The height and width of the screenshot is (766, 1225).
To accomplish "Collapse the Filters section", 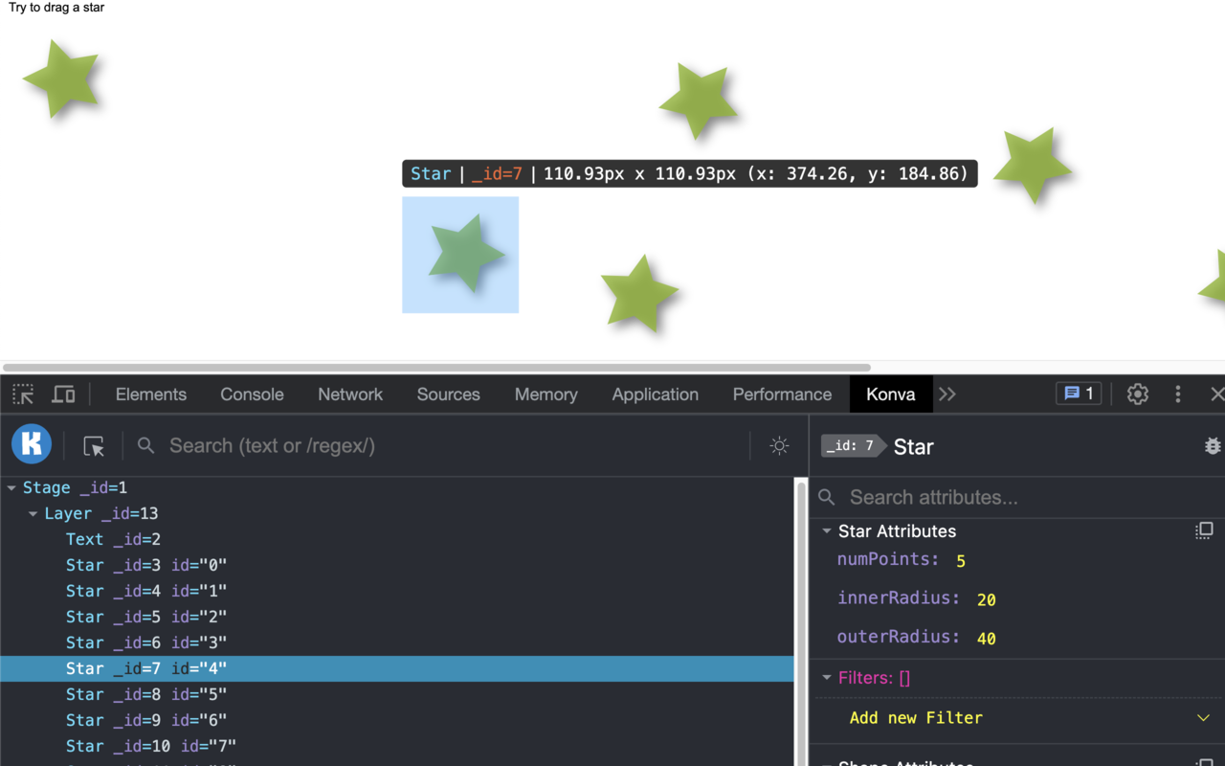I will point(827,677).
